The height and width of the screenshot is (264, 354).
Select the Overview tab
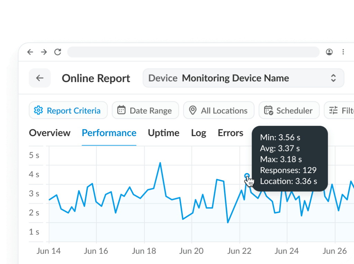click(x=49, y=133)
